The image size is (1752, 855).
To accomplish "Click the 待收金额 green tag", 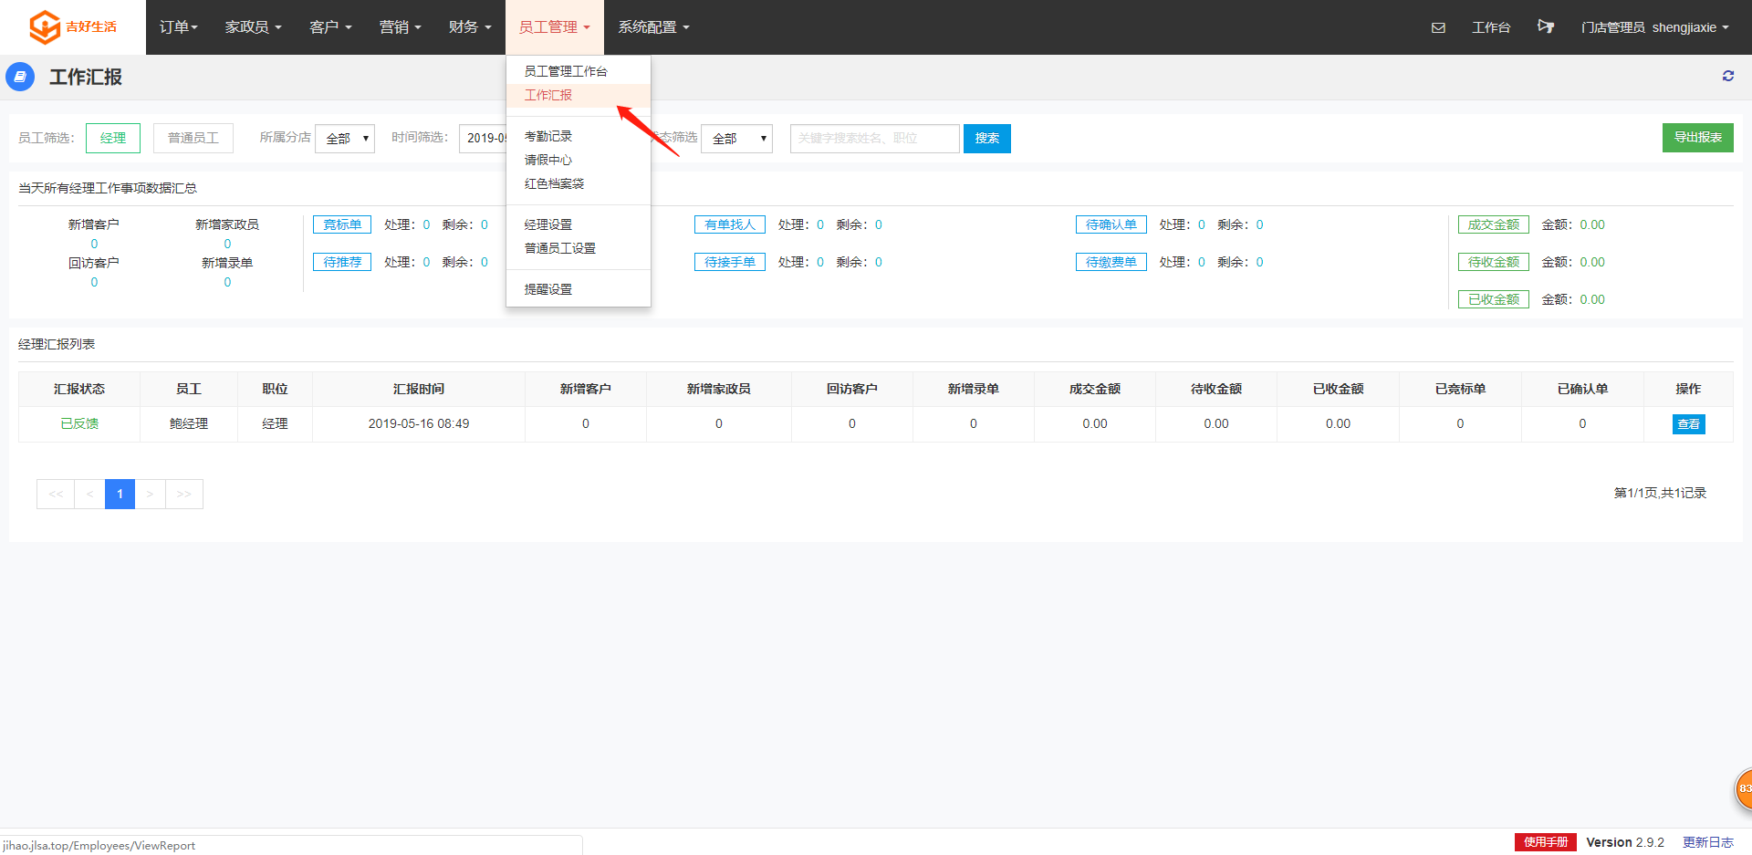I will pyautogui.click(x=1494, y=262).
